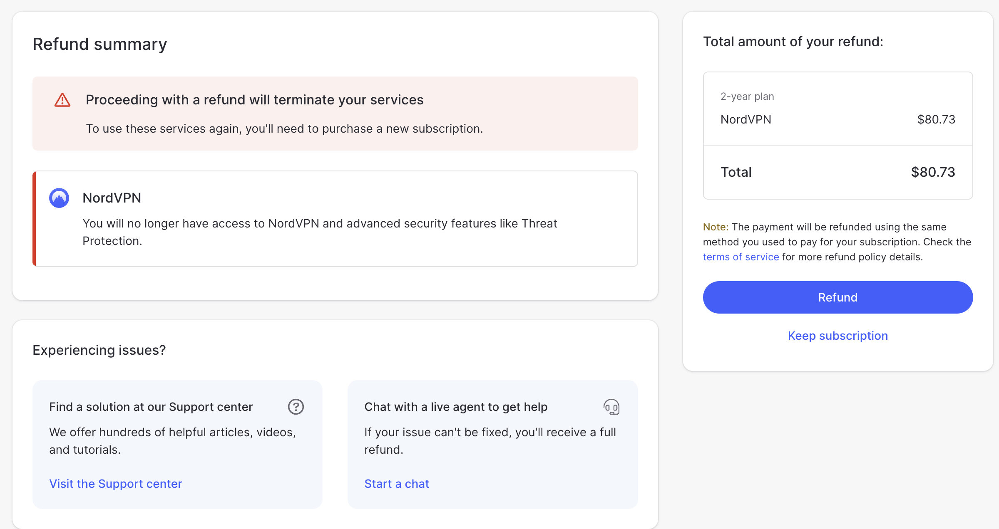Visit the Support center link
The image size is (999, 529).
coord(115,484)
